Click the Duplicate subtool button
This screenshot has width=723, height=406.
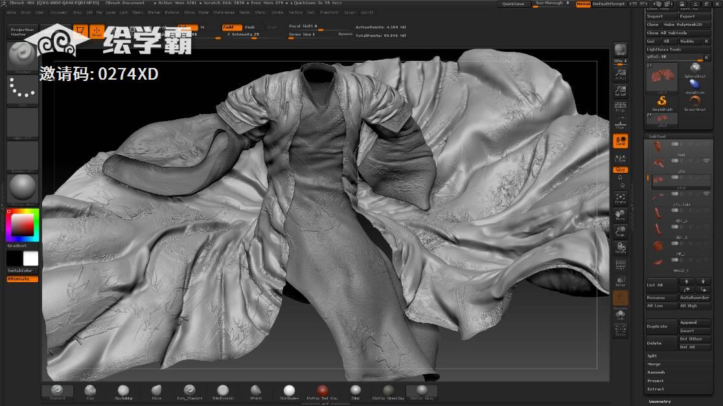[x=660, y=326]
